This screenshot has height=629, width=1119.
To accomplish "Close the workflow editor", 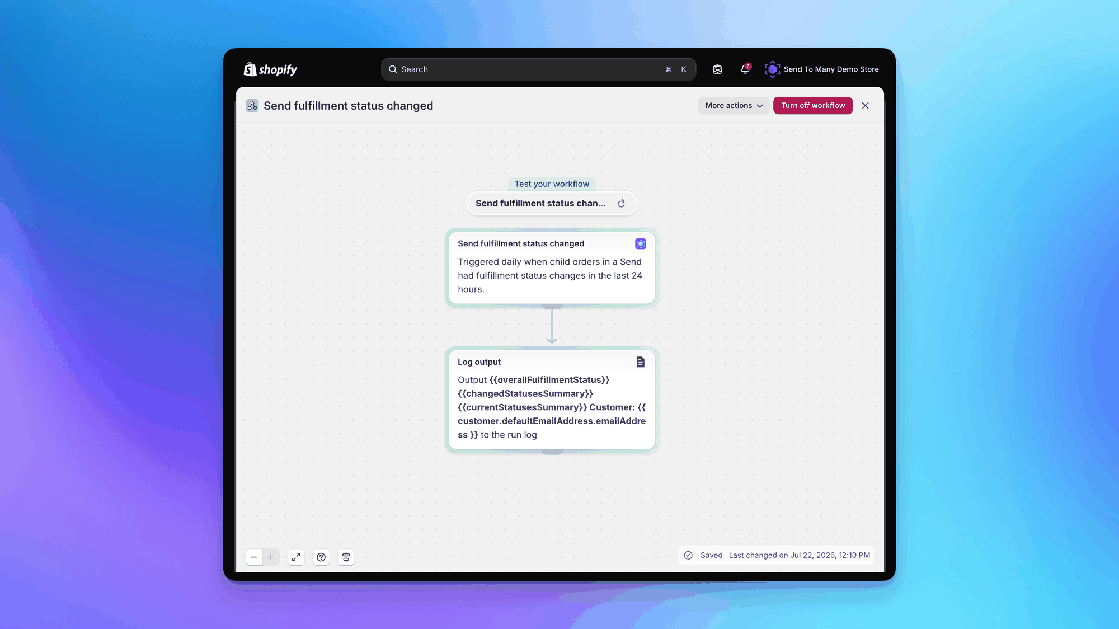I will (x=865, y=106).
